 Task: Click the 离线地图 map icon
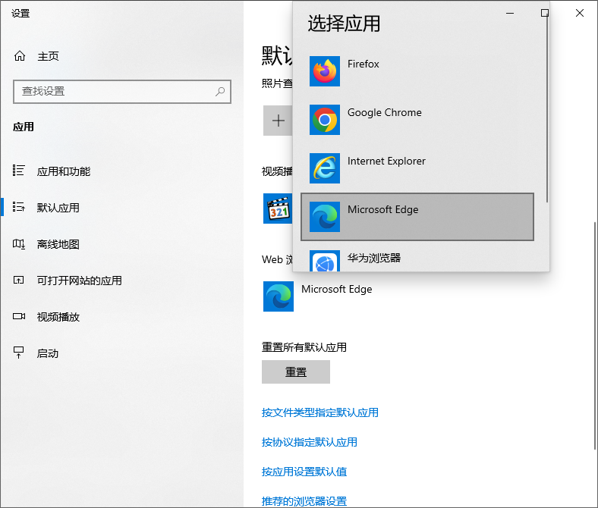pos(19,243)
